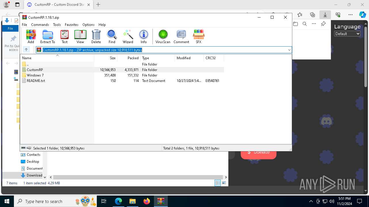The image size is (369, 207).
Task: Click the taskbar search box
Action: (x=56, y=201)
